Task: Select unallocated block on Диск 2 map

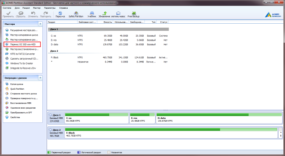Action: click(281, 133)
